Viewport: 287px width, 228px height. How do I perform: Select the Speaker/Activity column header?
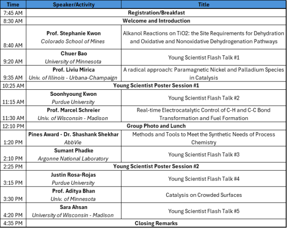click(x=75, y=4)
